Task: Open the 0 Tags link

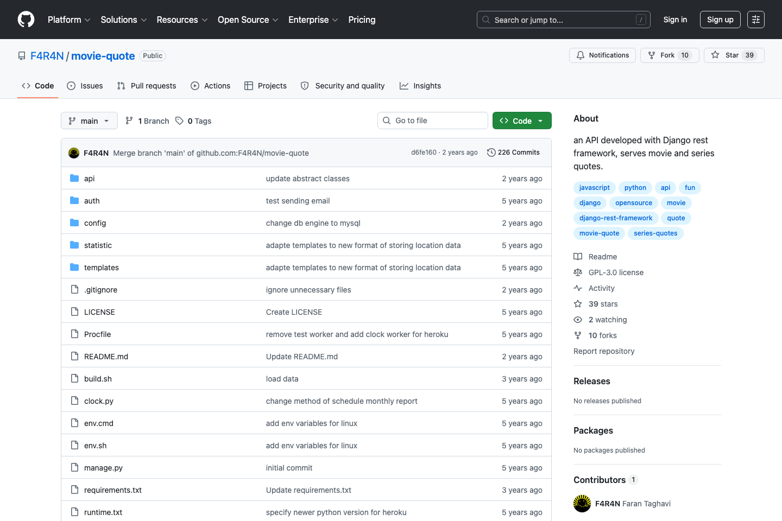Action: click(194, 121)
